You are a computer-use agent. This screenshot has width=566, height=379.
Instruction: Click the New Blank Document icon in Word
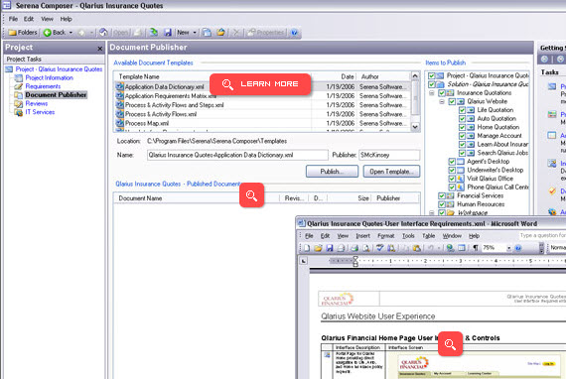click(307, 248)
